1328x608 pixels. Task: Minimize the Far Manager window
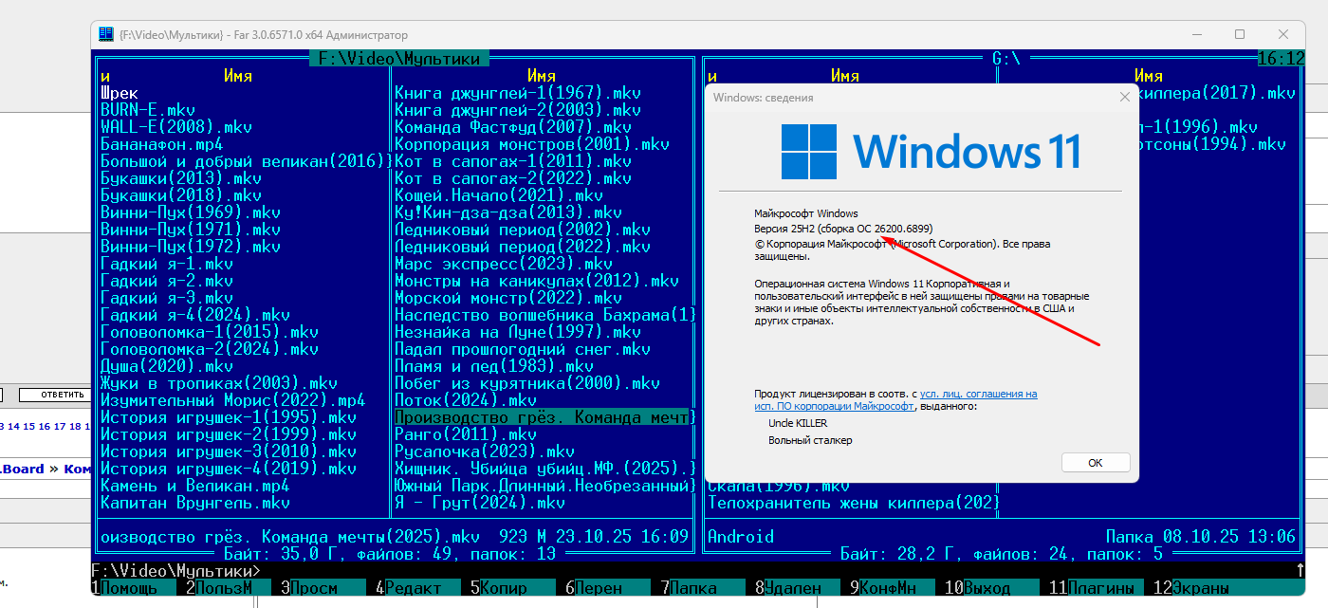coord(1196,34)
